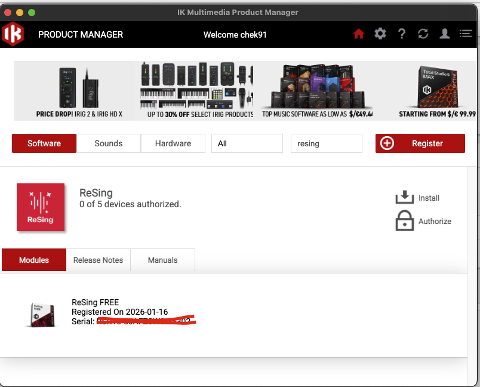480x387 pixels.
Task: Click the PRODUCT MANAGER header title
Action: pos(81,34)
